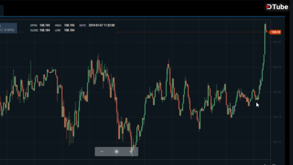This screenshot has height=165, width=293.
Task: Open the DTube logo link
Action: tap(277, 7)
